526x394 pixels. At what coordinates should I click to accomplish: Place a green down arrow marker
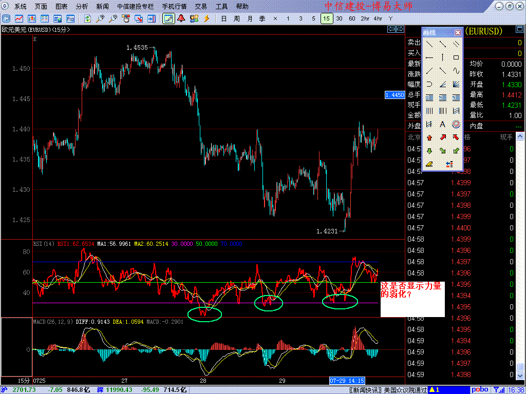pos(429,151)
